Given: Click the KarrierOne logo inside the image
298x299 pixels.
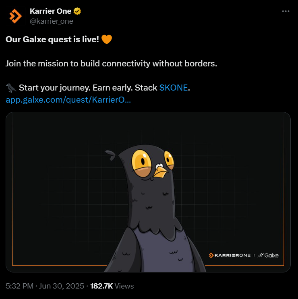Looking at the screenshot, I should click(230, 255).
